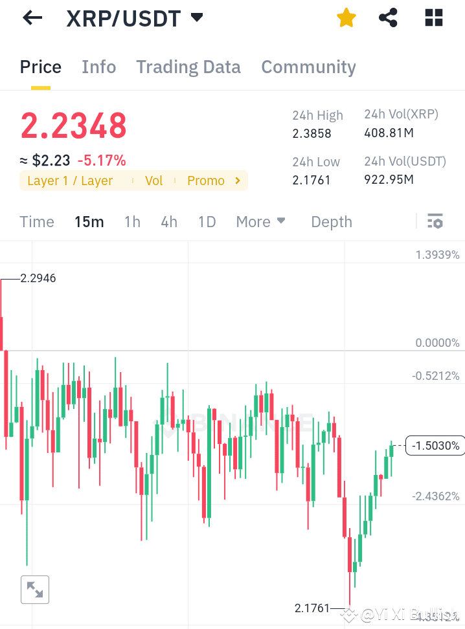Expand chart to fullscreen

tap(34, 589)
